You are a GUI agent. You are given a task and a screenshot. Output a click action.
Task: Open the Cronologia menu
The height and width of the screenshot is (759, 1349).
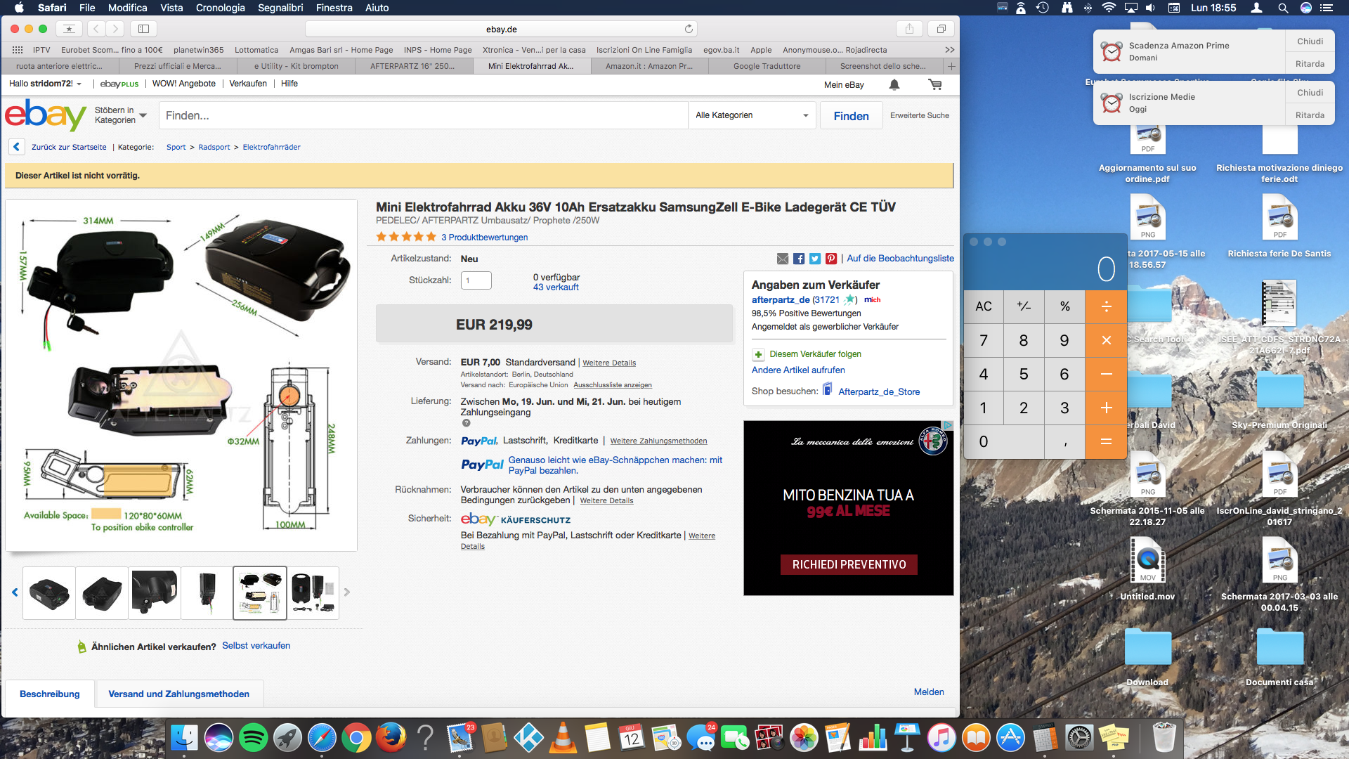pos(220,8)
